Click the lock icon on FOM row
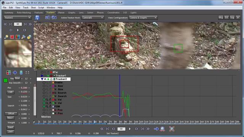The image size is (244, 137). (x=50, y=107)
